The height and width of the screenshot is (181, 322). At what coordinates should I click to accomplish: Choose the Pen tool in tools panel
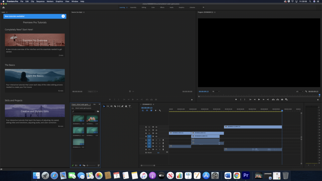pyautogui.click(x=122, y=106)
